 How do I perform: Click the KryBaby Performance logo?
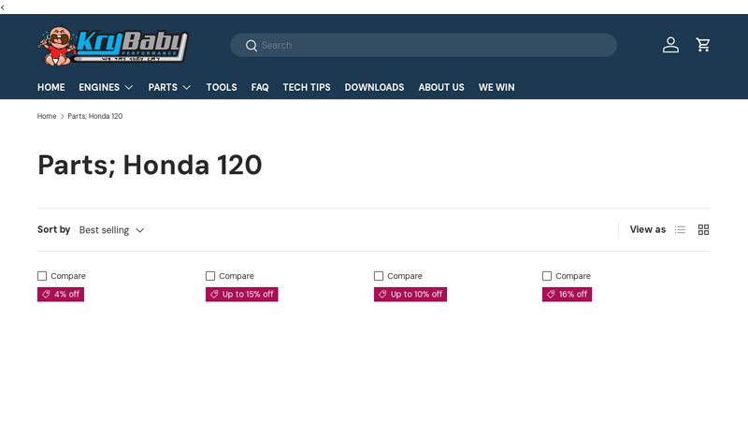click(113, 46)
